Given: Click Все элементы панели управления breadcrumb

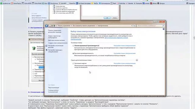Looking at the screenshot, I should (x=84, y=26).
